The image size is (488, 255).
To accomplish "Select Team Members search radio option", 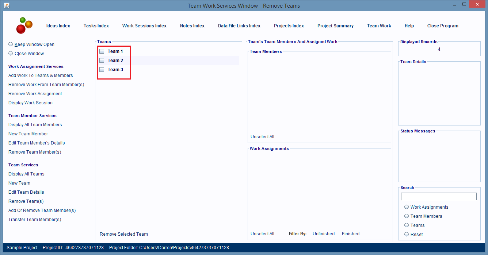I will pyautogui.click(x=407, y=216).
